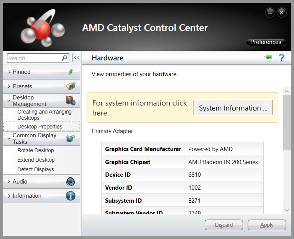Click the Vendor ID value 1002
Screen dimensions: 294x239
tap(194, 188)
